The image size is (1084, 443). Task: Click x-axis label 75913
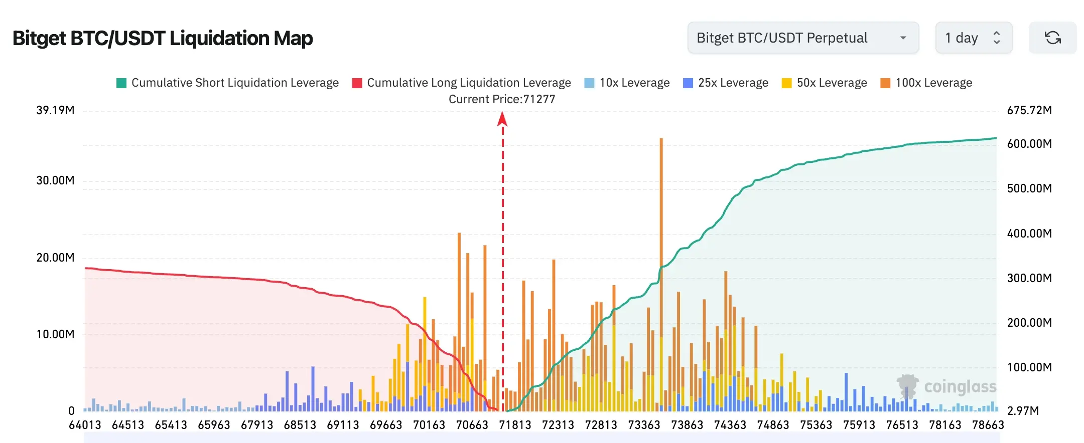(x=859, y=425)
